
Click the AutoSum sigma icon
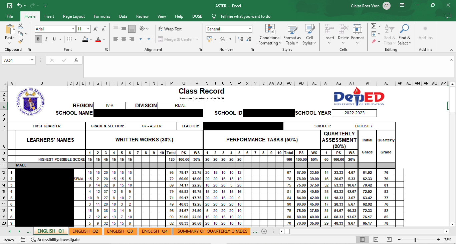[x=374, y=26]
